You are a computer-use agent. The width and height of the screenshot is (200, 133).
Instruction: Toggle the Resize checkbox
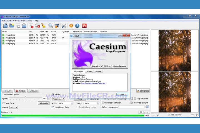point(53,94)
